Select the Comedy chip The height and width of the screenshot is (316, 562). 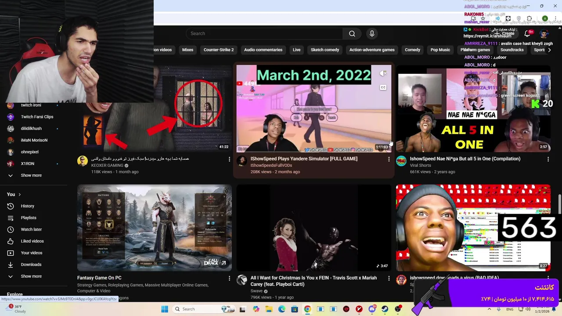click(x=412, y=50)
